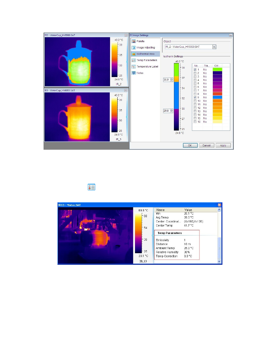
Task: Select the Notes menu entry
Action: point(140,73)
